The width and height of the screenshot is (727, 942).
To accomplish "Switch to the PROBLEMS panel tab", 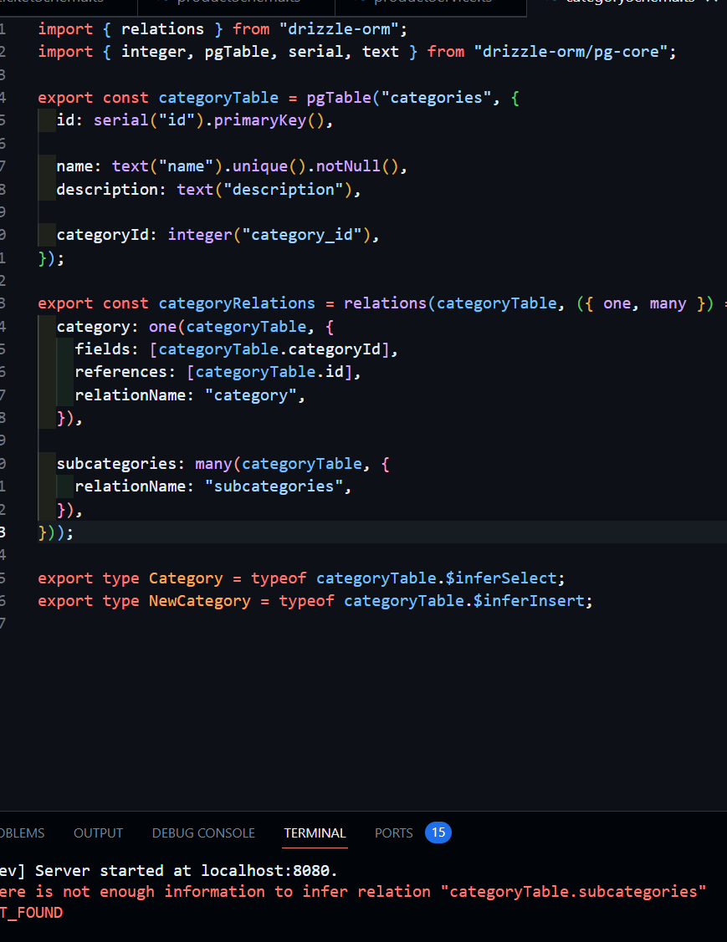I will coord(22,833).
